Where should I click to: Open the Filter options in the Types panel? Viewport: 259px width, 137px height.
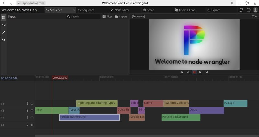coord(107,16)
